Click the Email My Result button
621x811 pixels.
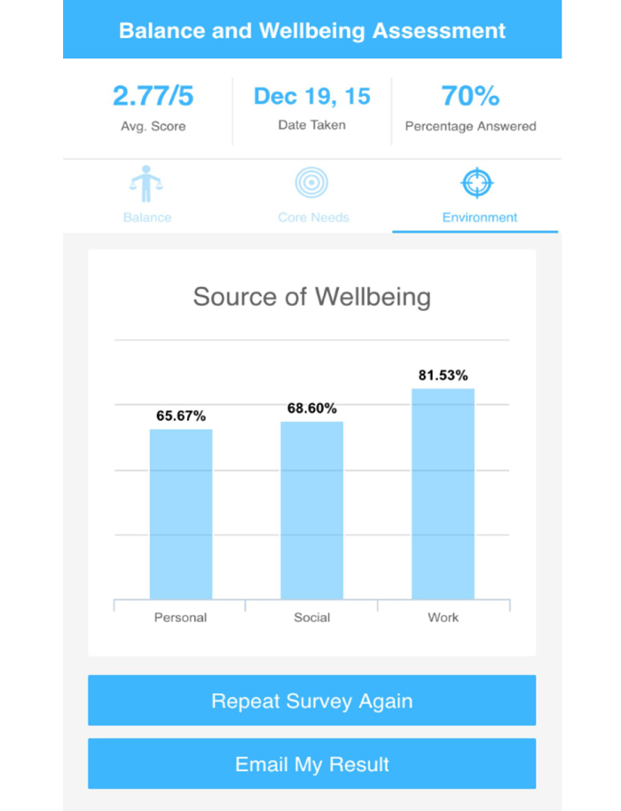310,763
